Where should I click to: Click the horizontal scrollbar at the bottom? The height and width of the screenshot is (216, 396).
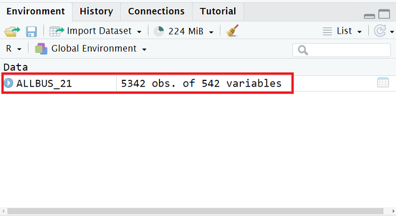point(195,211)
